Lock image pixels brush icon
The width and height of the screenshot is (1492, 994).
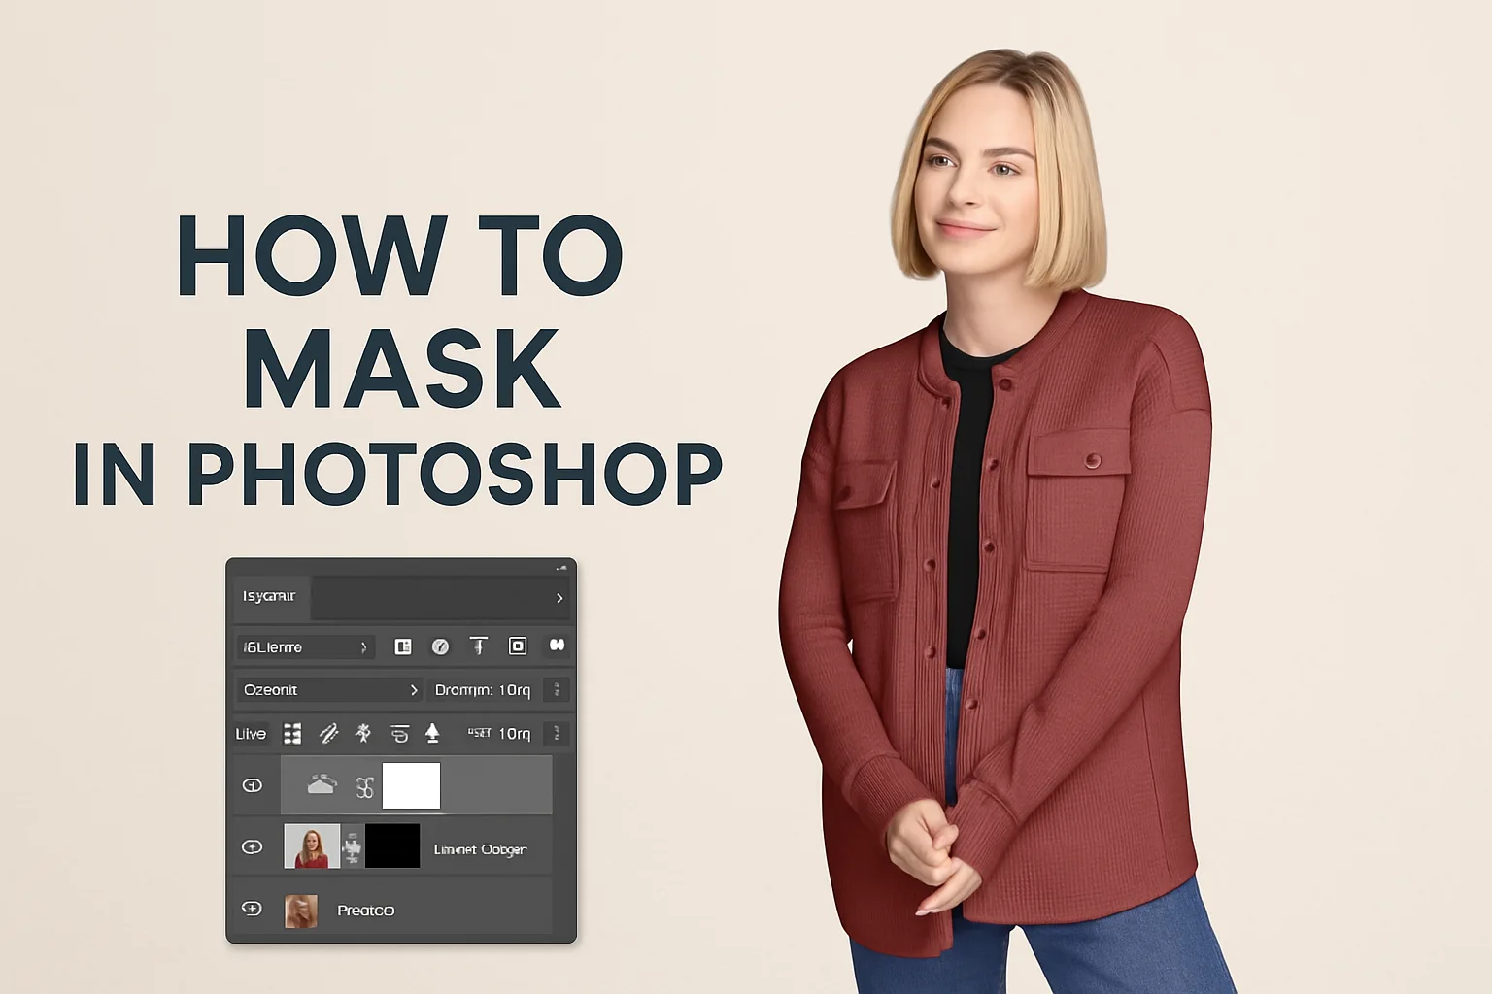(x=328, y=734)
